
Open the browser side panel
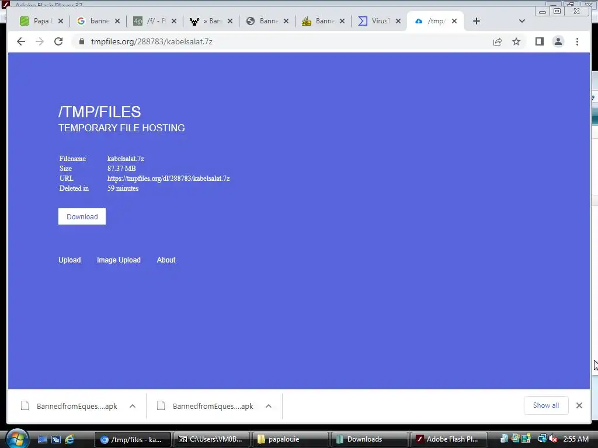coord(539,41)
